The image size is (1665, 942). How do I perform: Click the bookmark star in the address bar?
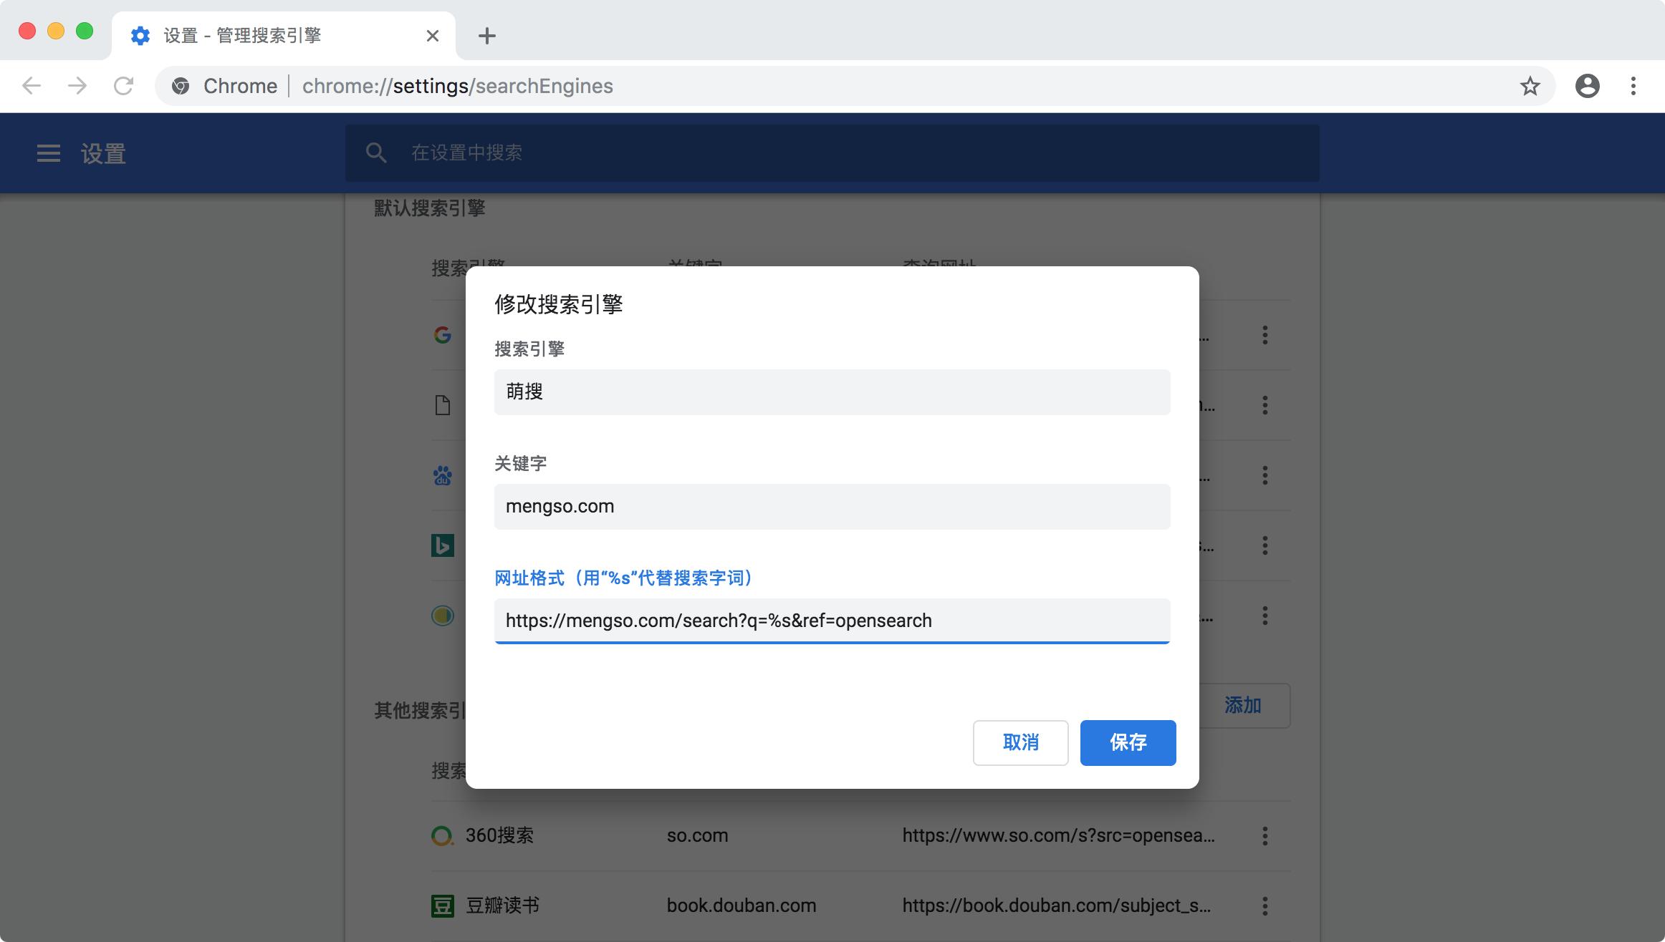pyautogui.click(x=1530, y=86)
